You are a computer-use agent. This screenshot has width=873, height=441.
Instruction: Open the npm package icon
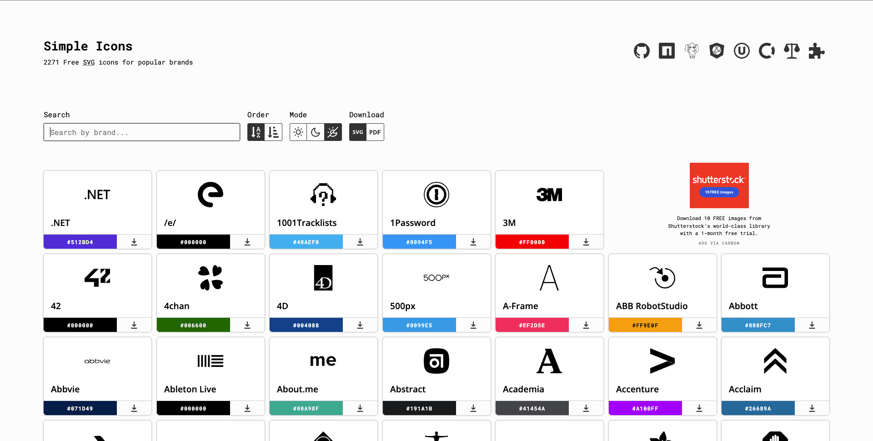point(667,51)
